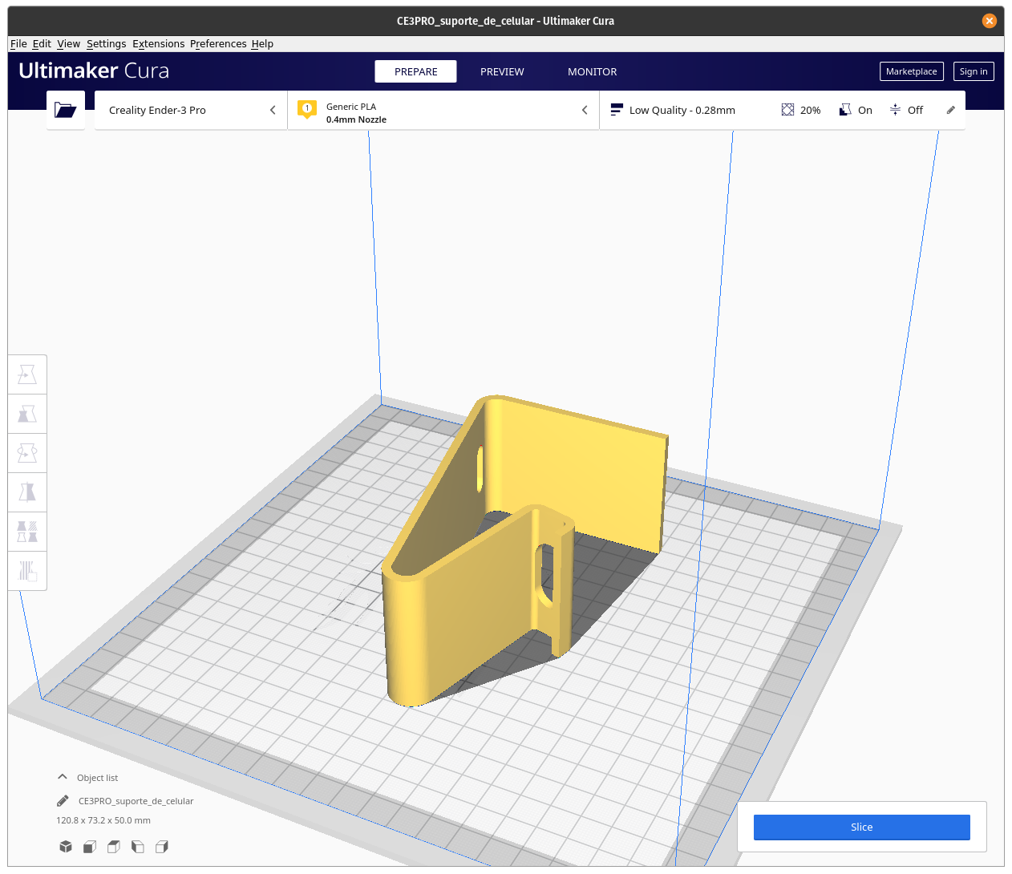Image resolution: width=1012 pixels, height=874 pixels.
Task: Click the support On icon
Action: [845, 110]
